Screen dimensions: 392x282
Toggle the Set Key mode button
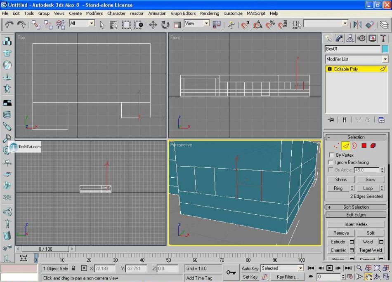250,277
